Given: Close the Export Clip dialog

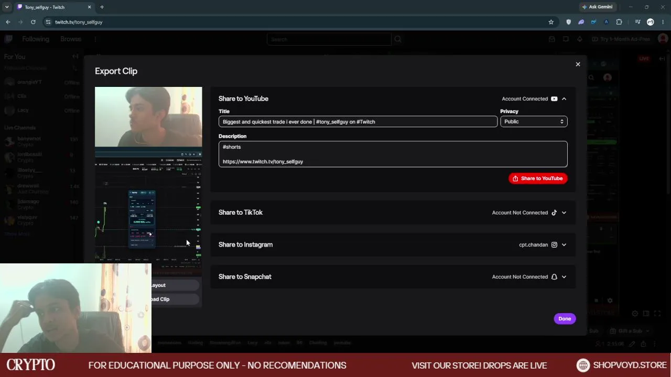Looking at the screenshot, I should click(x=578, y=64).
